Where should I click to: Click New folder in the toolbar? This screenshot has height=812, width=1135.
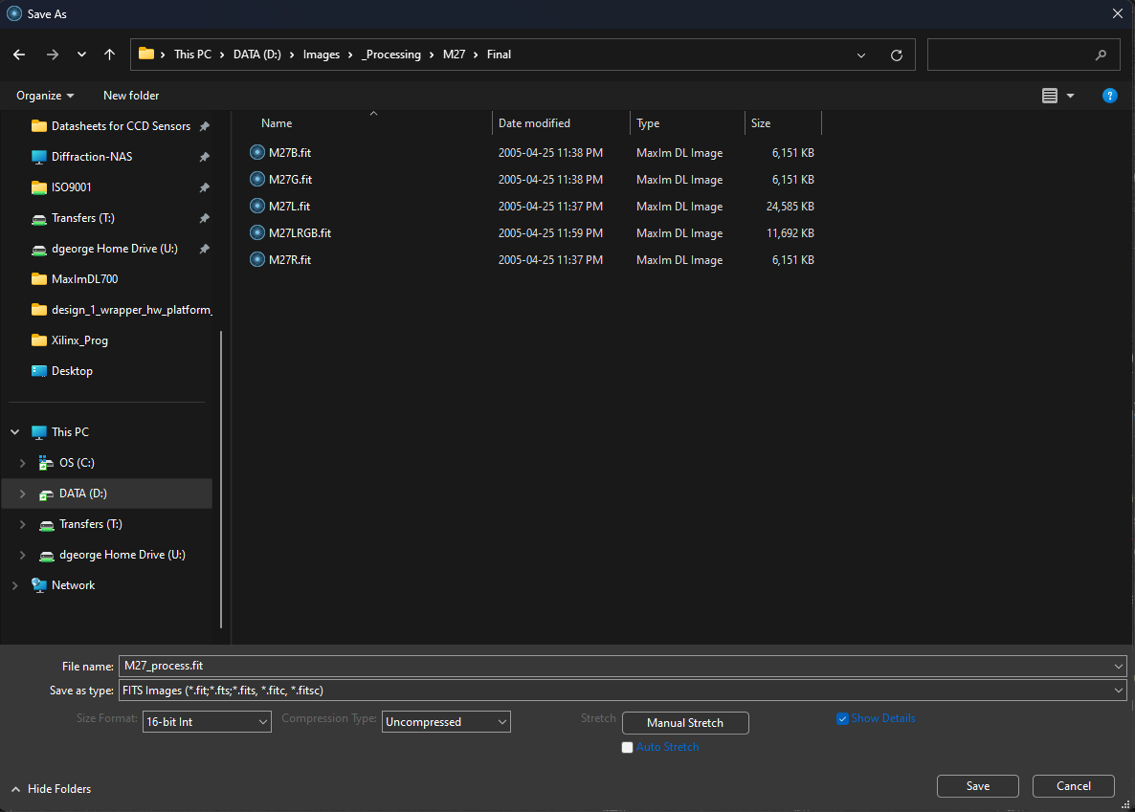click(x=131, y=96)
